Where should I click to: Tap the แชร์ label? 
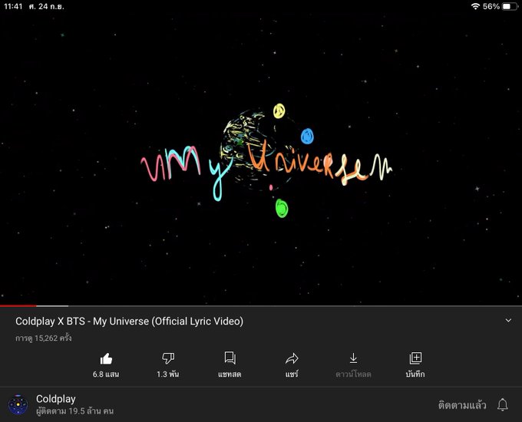coord(292,374)
